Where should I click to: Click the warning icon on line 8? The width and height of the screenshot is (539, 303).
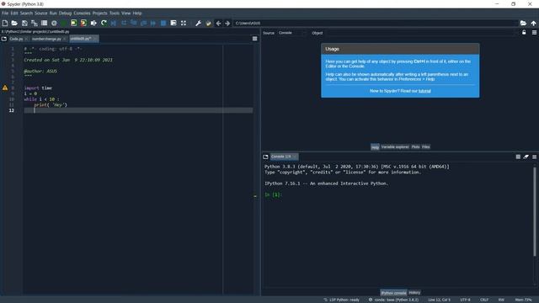click(5, 88)
